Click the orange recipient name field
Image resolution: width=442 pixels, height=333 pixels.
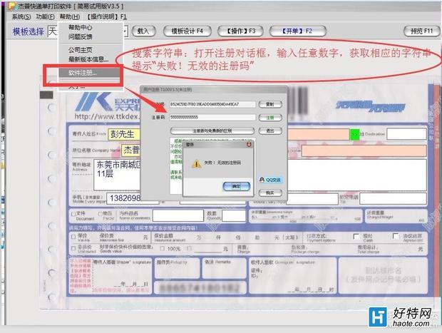coord(318,135)
